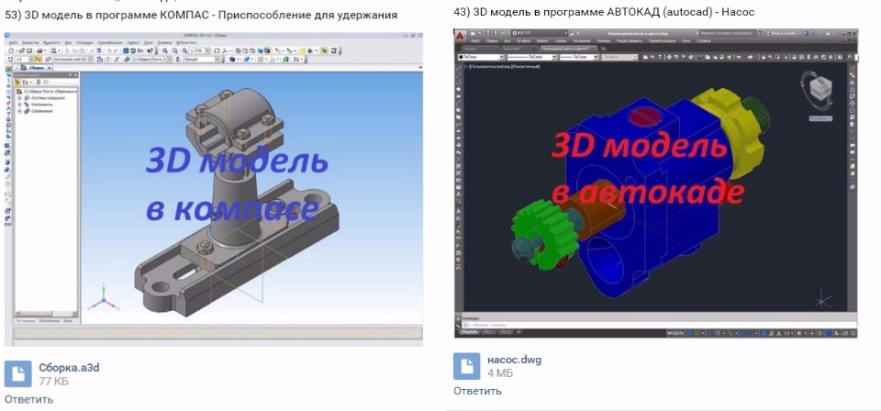This screenshot has height=411, width=881.
Task: Open the Редактор menu in KOMPAS
Action: coord(30,43)
